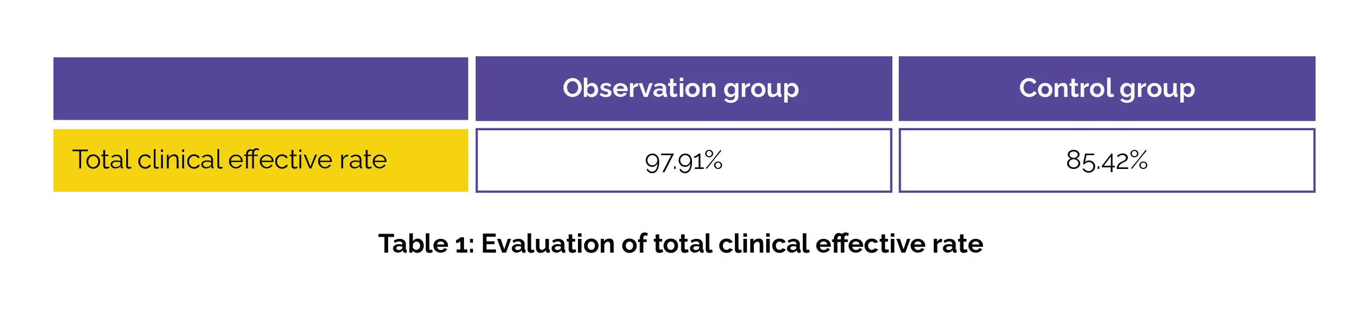Click the Observation group header cell

click(683, 88)
